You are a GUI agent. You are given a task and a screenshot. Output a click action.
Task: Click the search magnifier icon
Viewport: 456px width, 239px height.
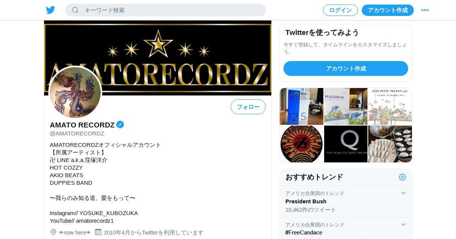click(x=75, y=10)
